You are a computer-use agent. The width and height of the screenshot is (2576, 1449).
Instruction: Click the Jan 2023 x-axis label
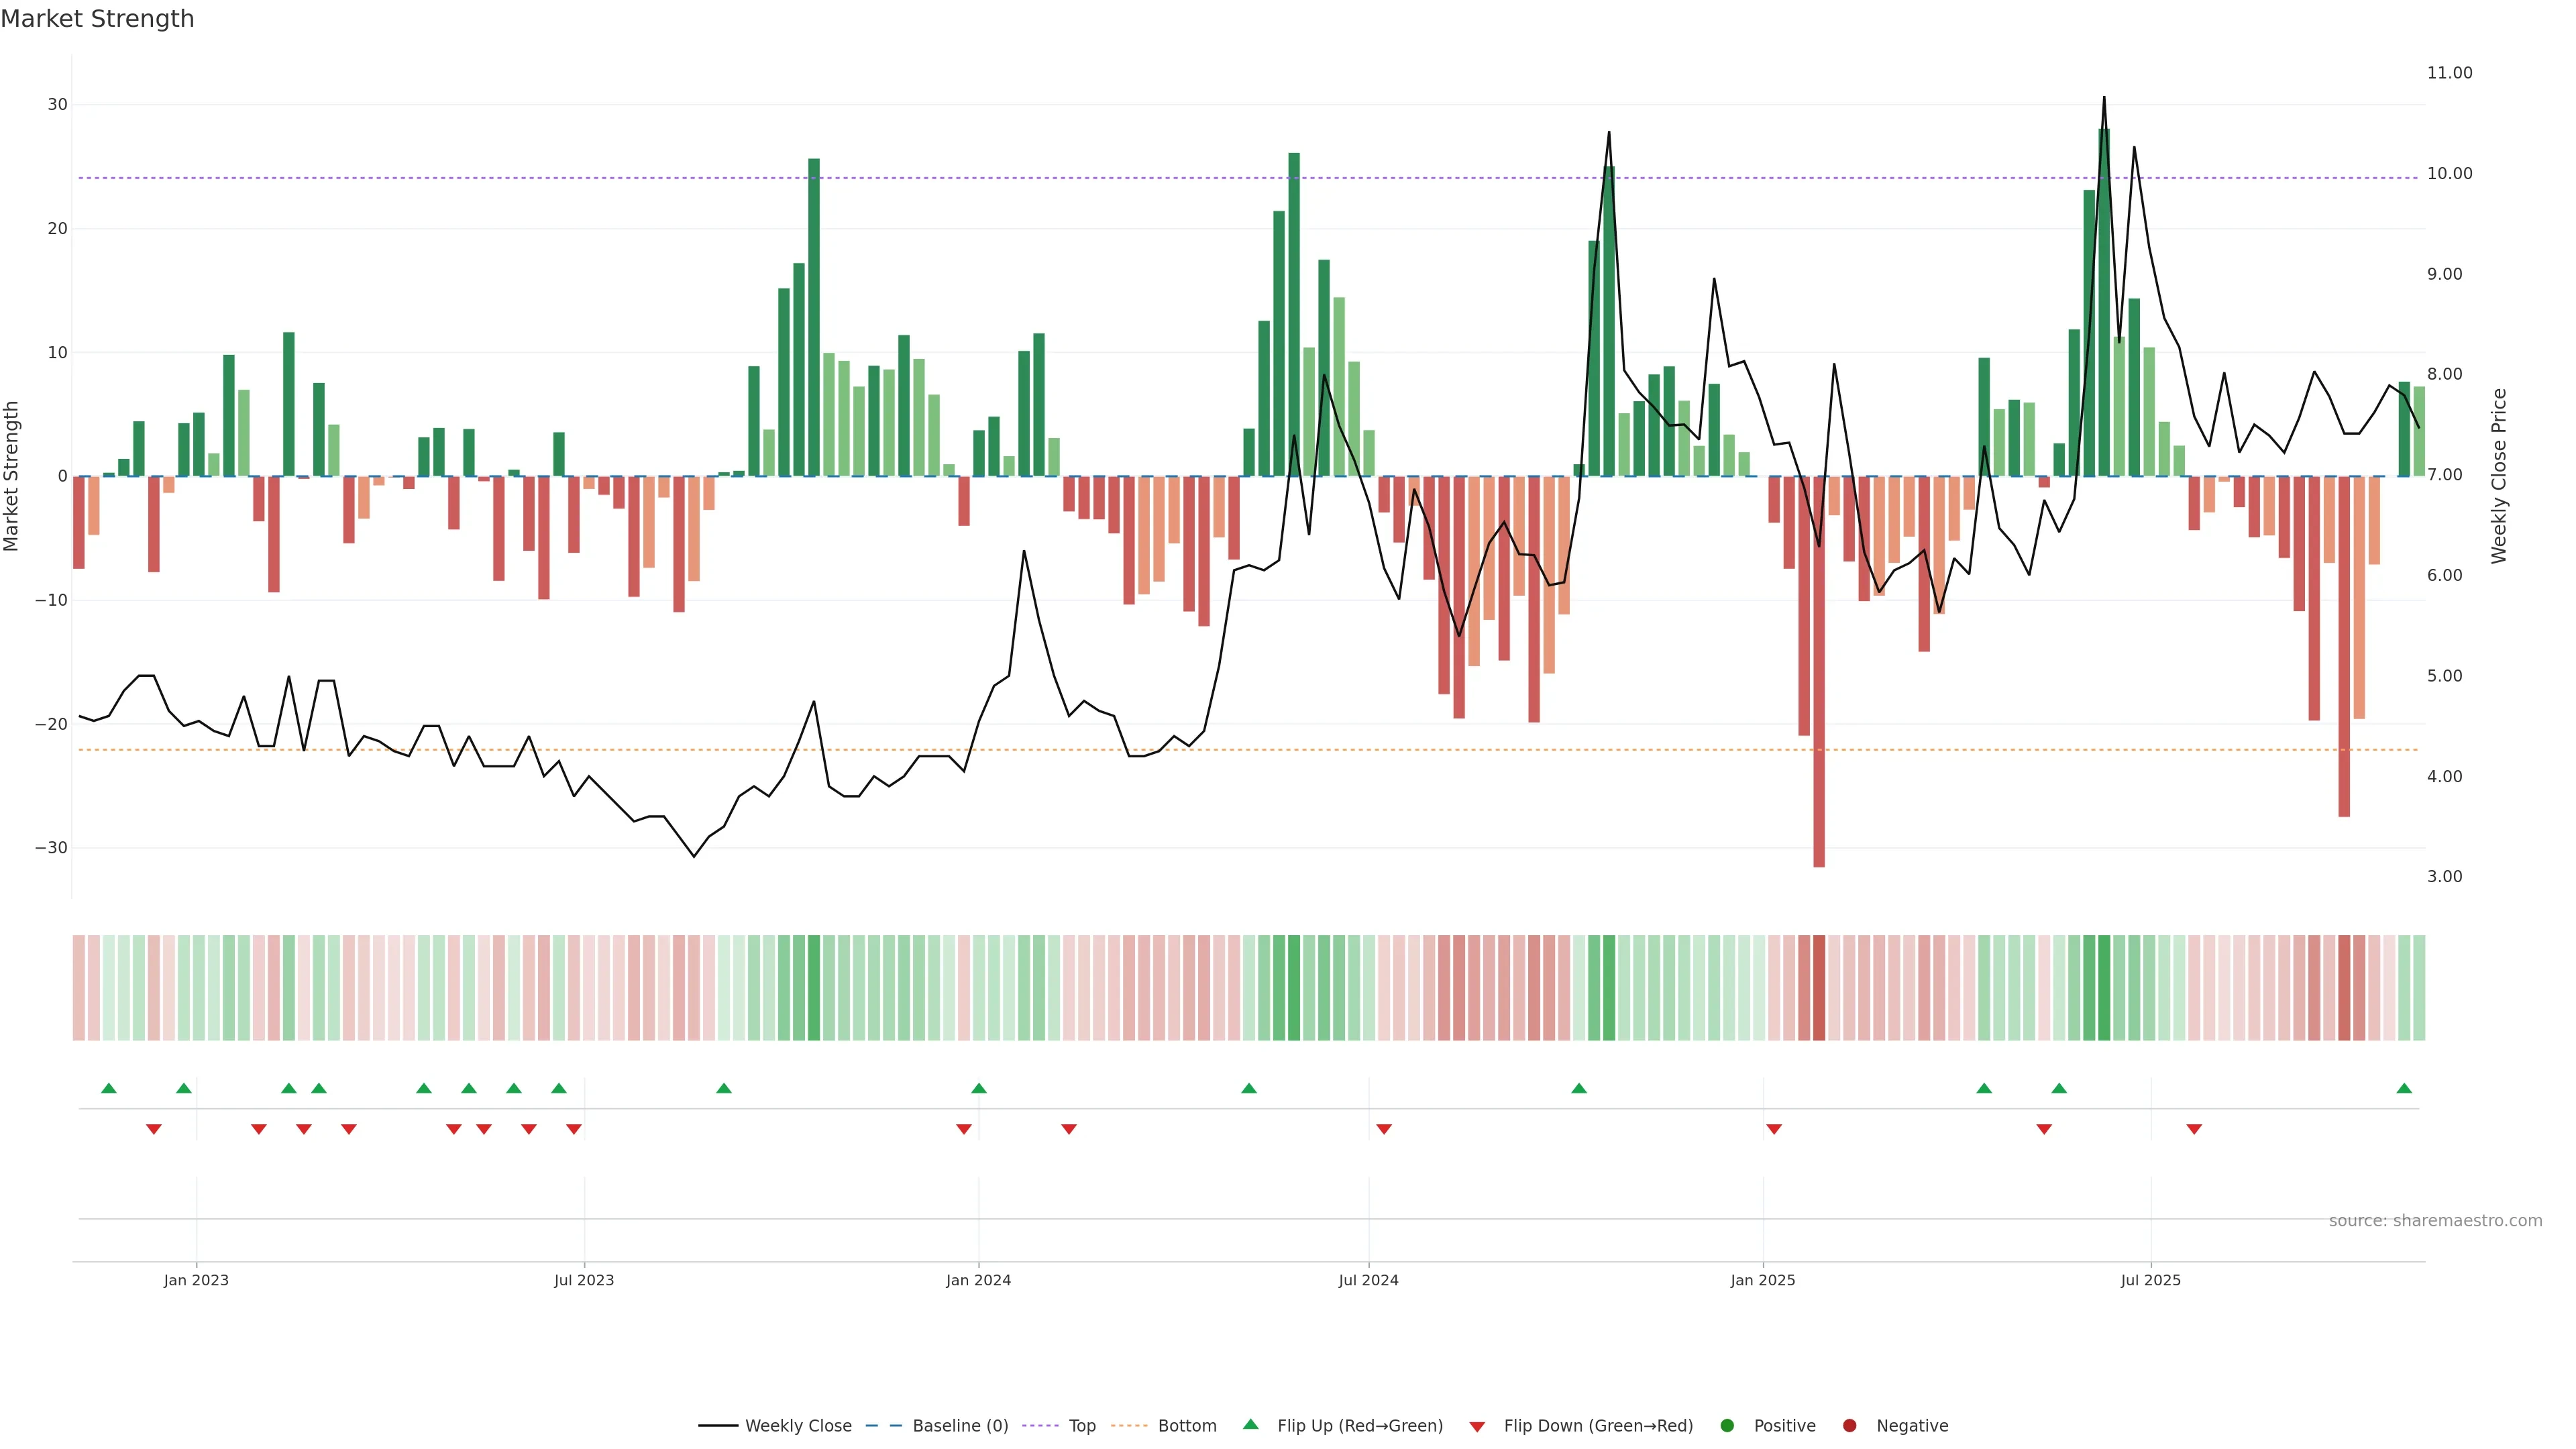(196, 1280)
